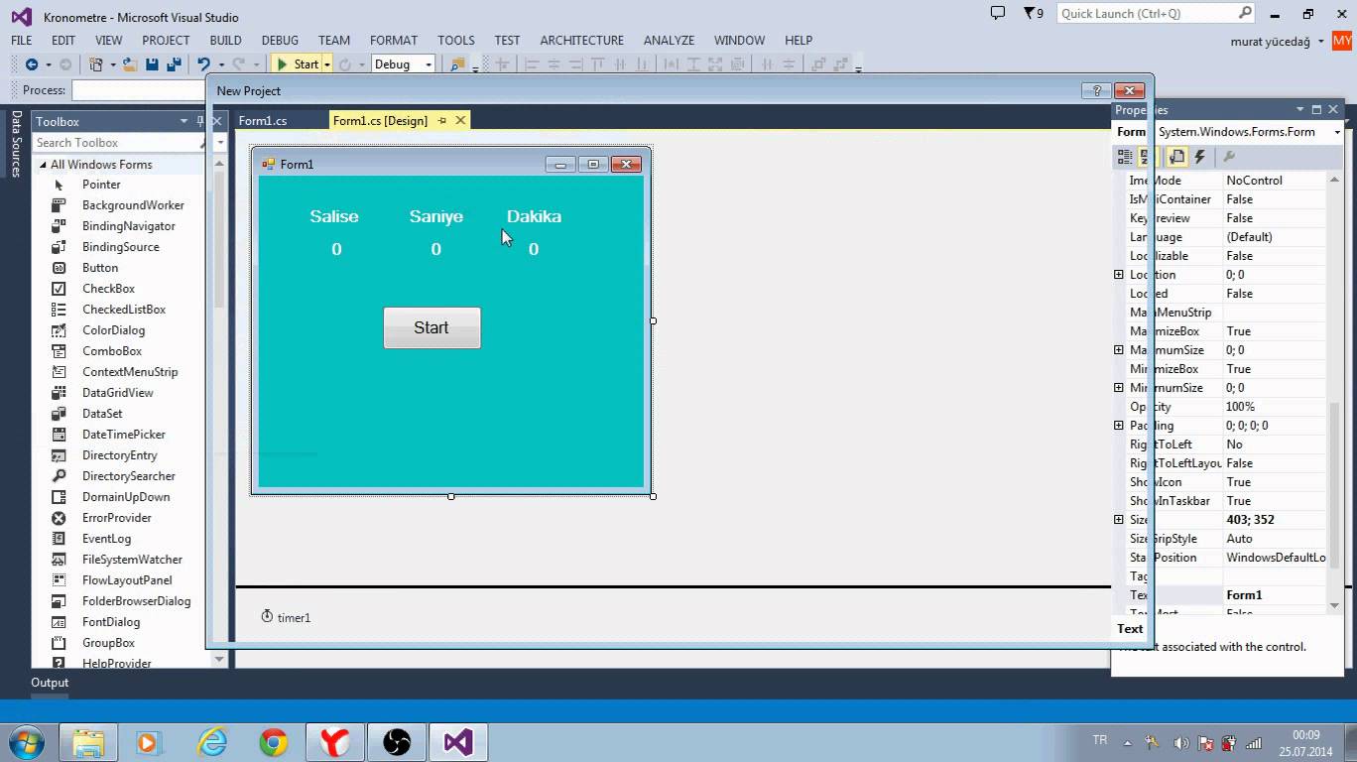This screenshot has width=1357, height=762.
Task: Open the Properties object selector dropdown
Action: pyautogui.click(x=1337, y=132)
